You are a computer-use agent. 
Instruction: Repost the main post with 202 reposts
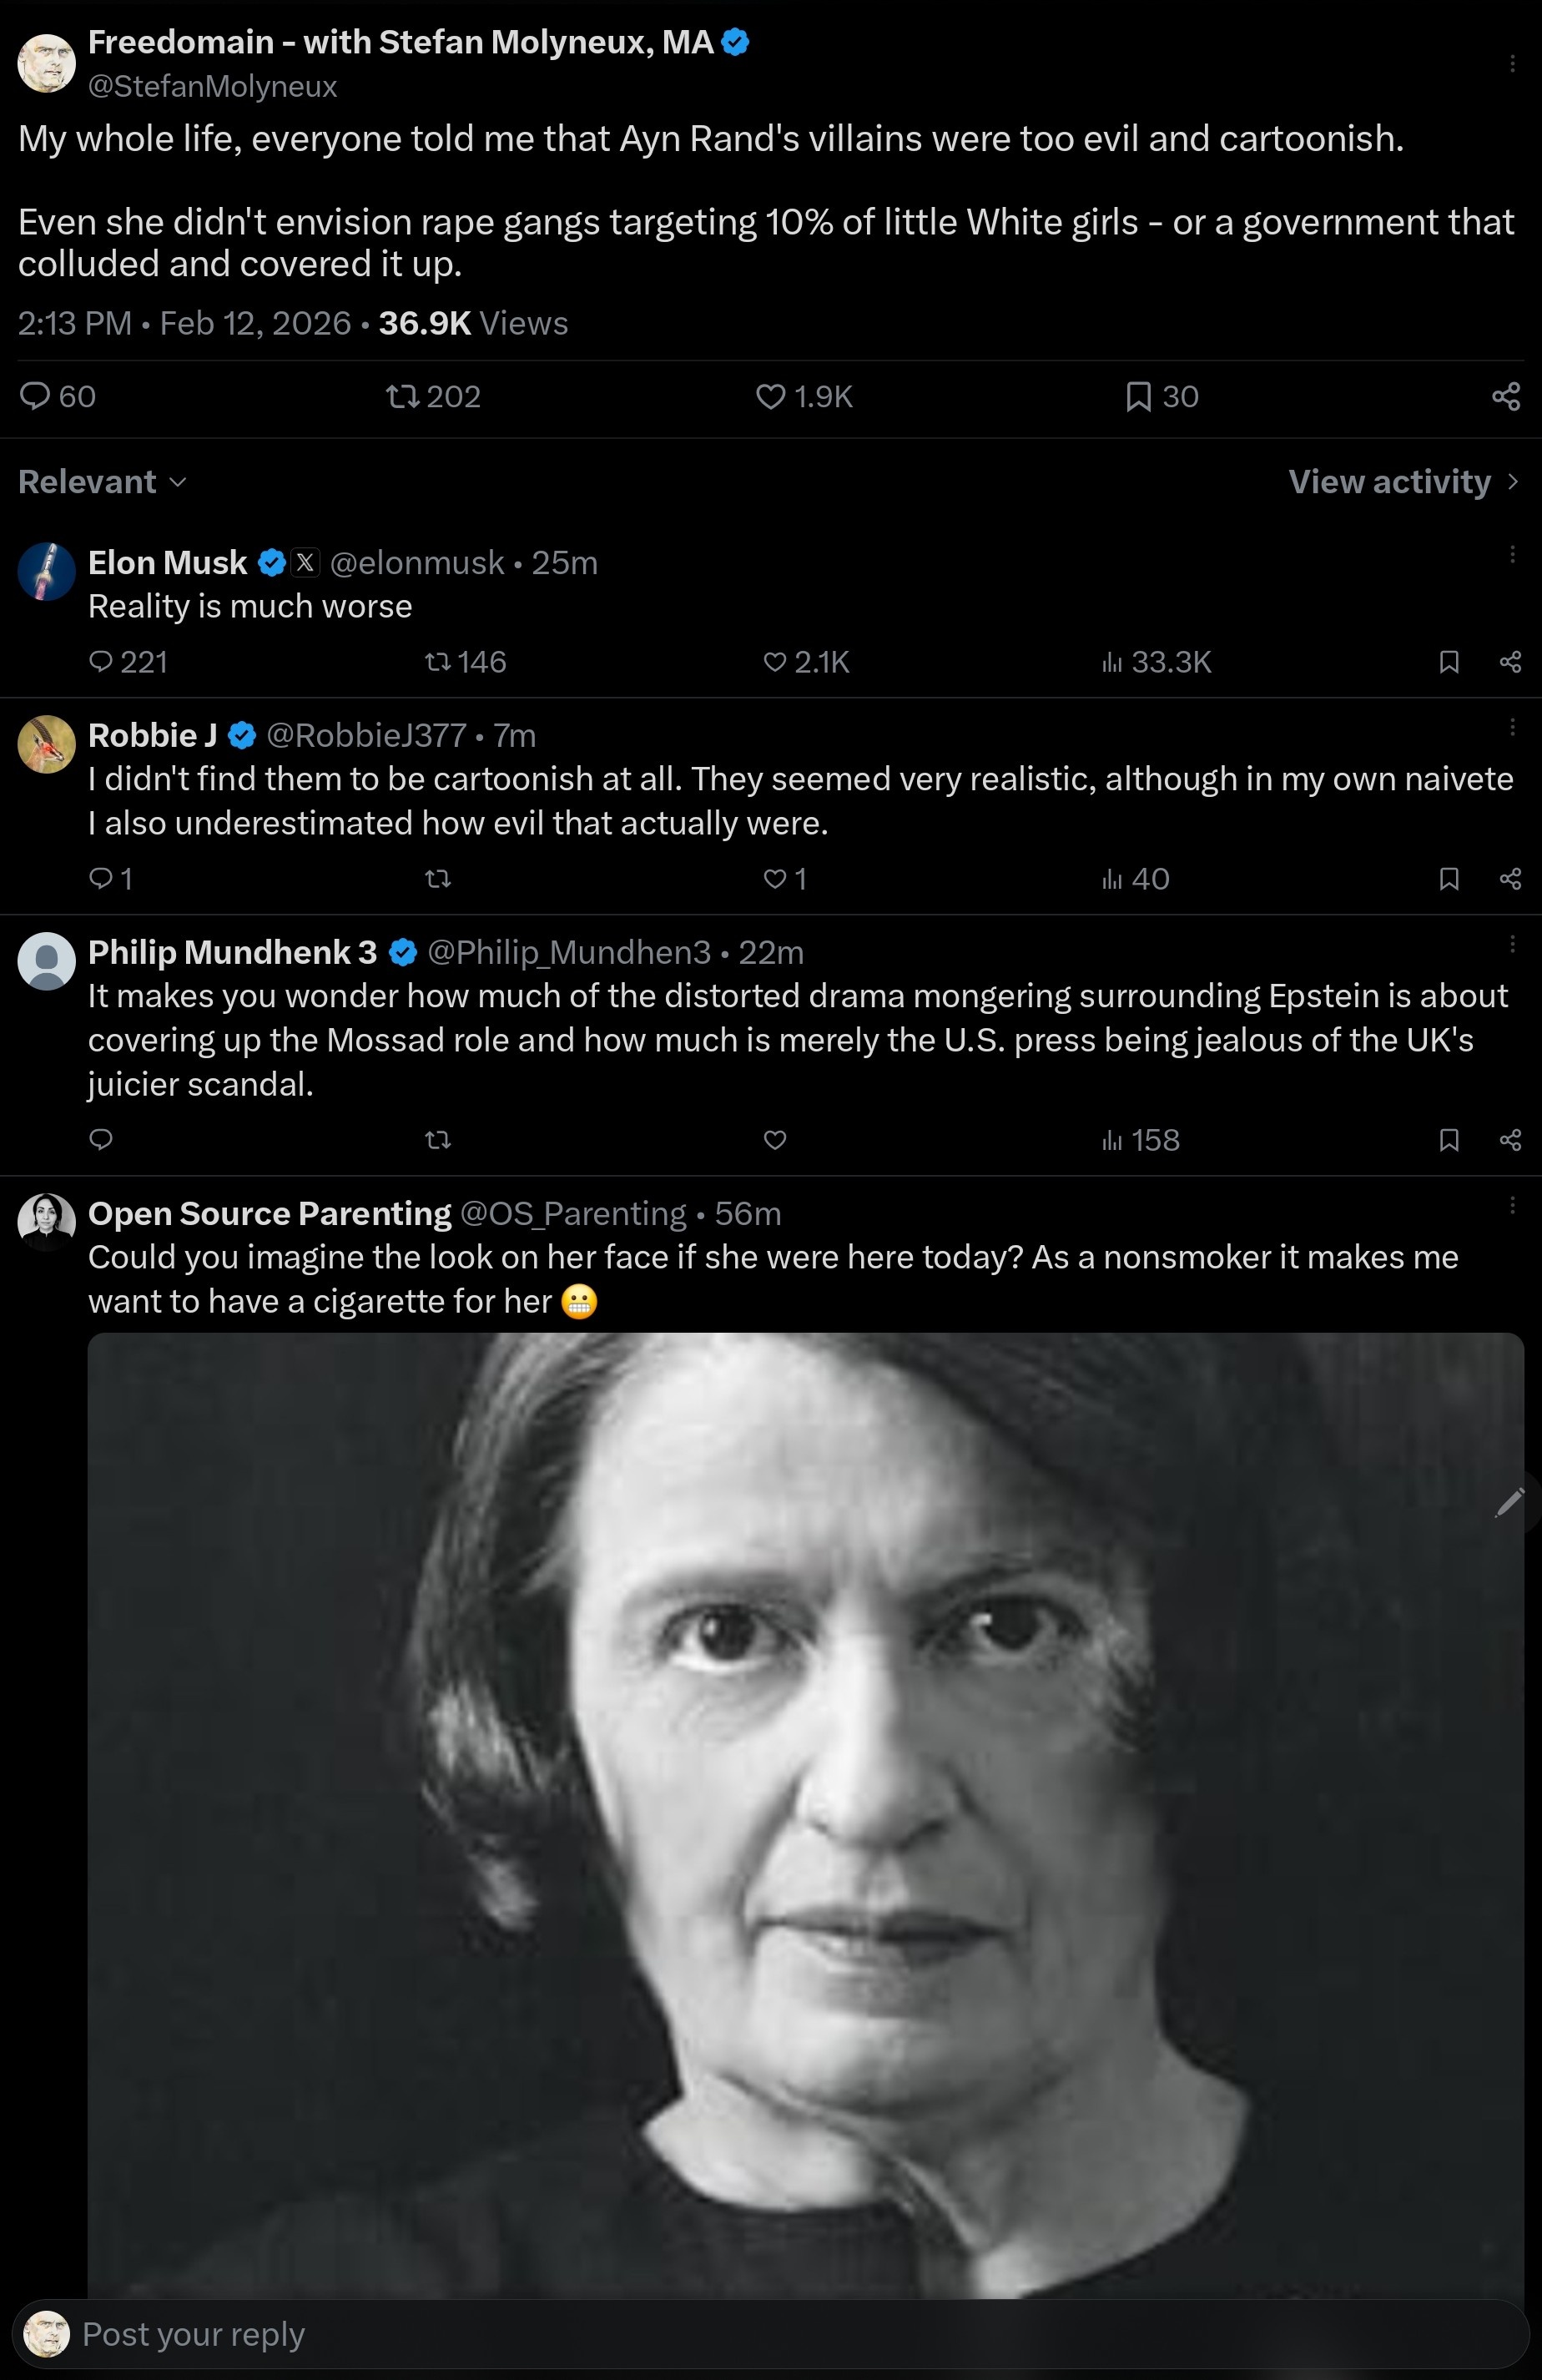(402, 397)
